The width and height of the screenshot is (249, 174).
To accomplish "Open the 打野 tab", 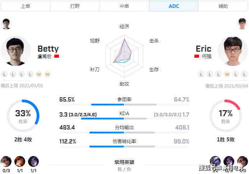I will (x=75, y=6).
